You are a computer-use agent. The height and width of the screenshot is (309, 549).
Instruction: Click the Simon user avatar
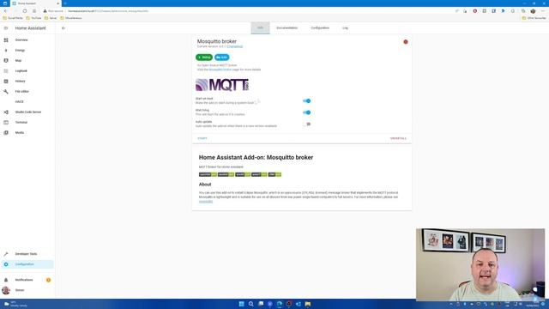(6, 290)
